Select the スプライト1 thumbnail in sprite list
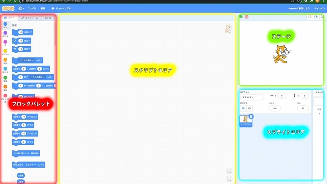Viewport: 327px width, 184px height. (246, 121)
